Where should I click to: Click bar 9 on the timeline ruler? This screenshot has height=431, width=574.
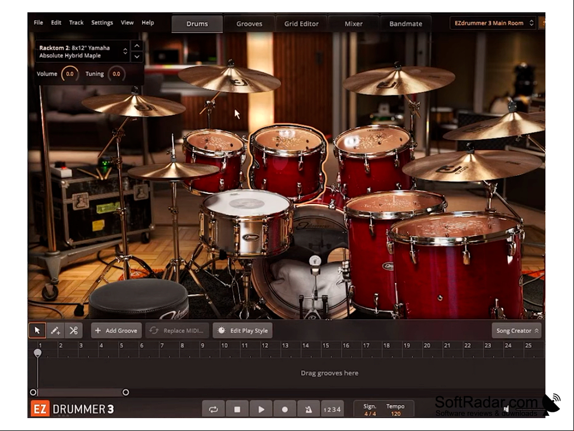pos(202,345)
